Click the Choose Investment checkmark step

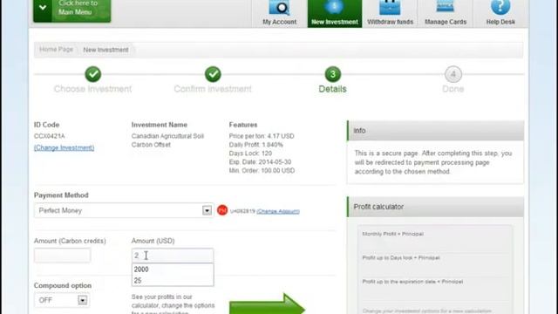pos(93,74)
